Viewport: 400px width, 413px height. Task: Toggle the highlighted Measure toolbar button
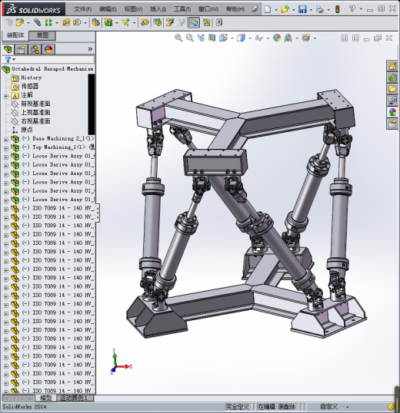click(x=194, y=23)
